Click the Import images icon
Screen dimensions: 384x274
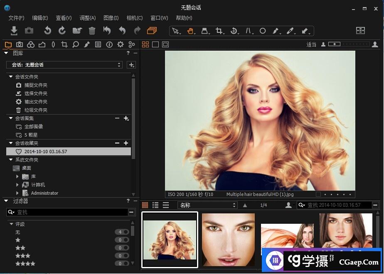(14, 30)
